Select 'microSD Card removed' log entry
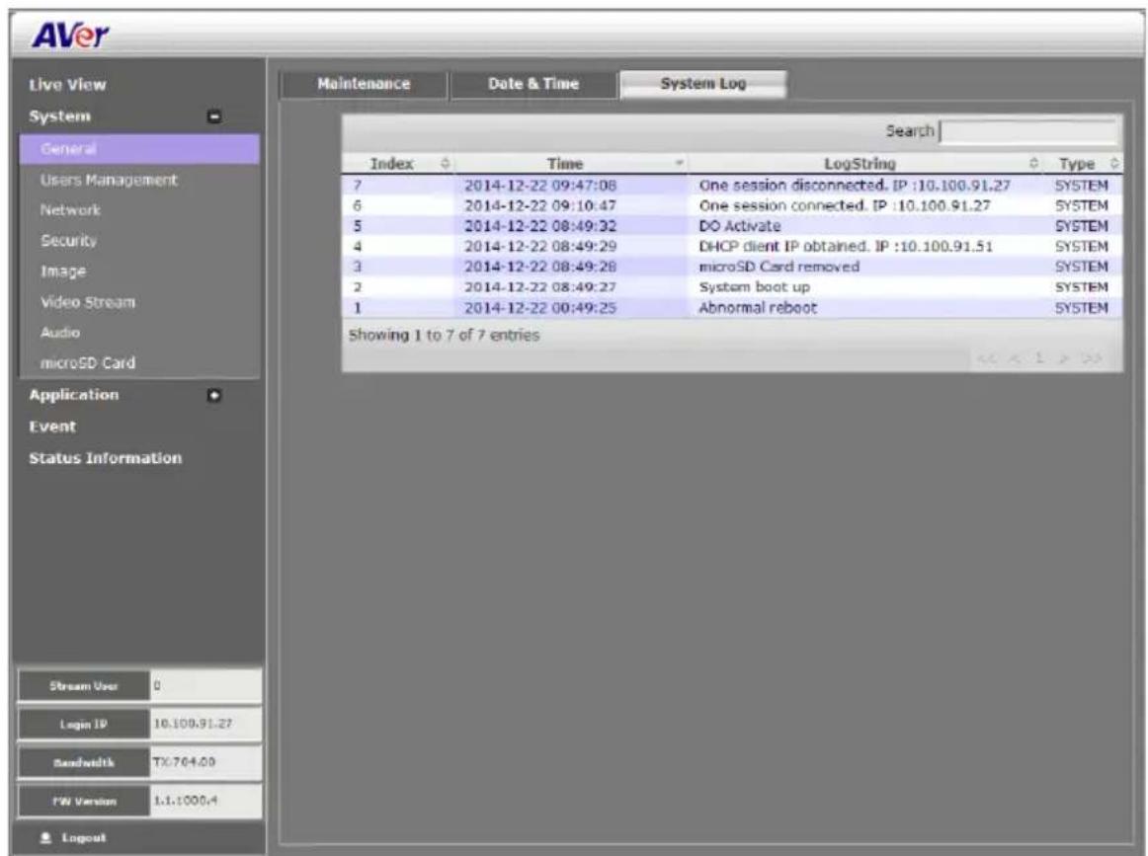 732,267
